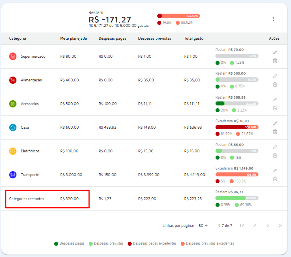The width and height of the screenshot is (291, 257).
Task: Click the Meta planejada column header
Action: pyautogui.click(x=73, y=38)
